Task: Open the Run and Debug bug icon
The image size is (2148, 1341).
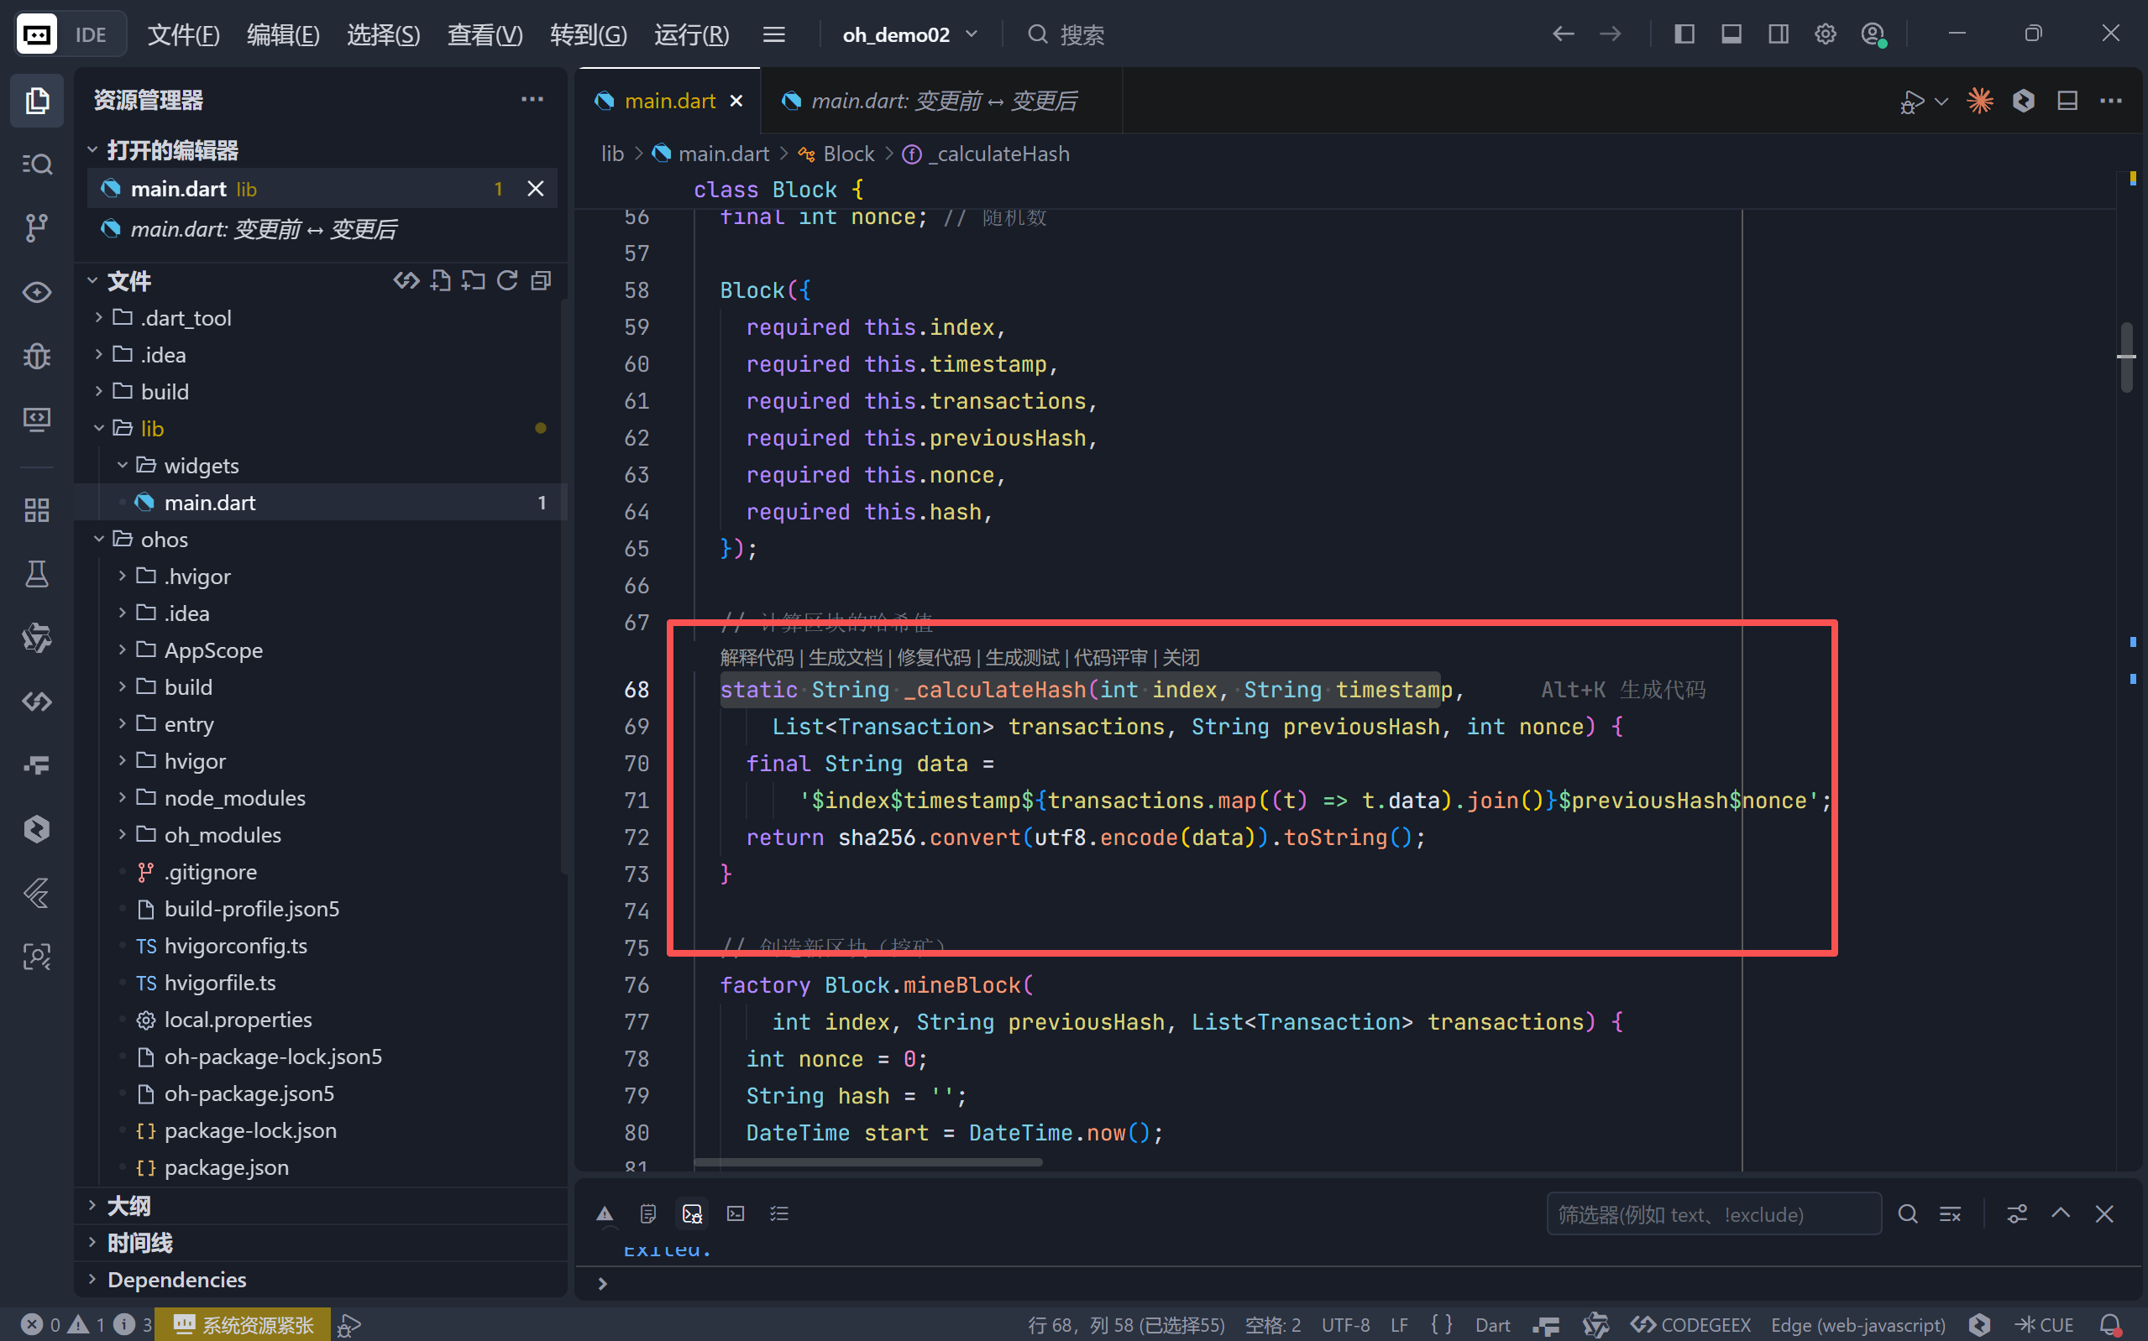Action: 36,357
